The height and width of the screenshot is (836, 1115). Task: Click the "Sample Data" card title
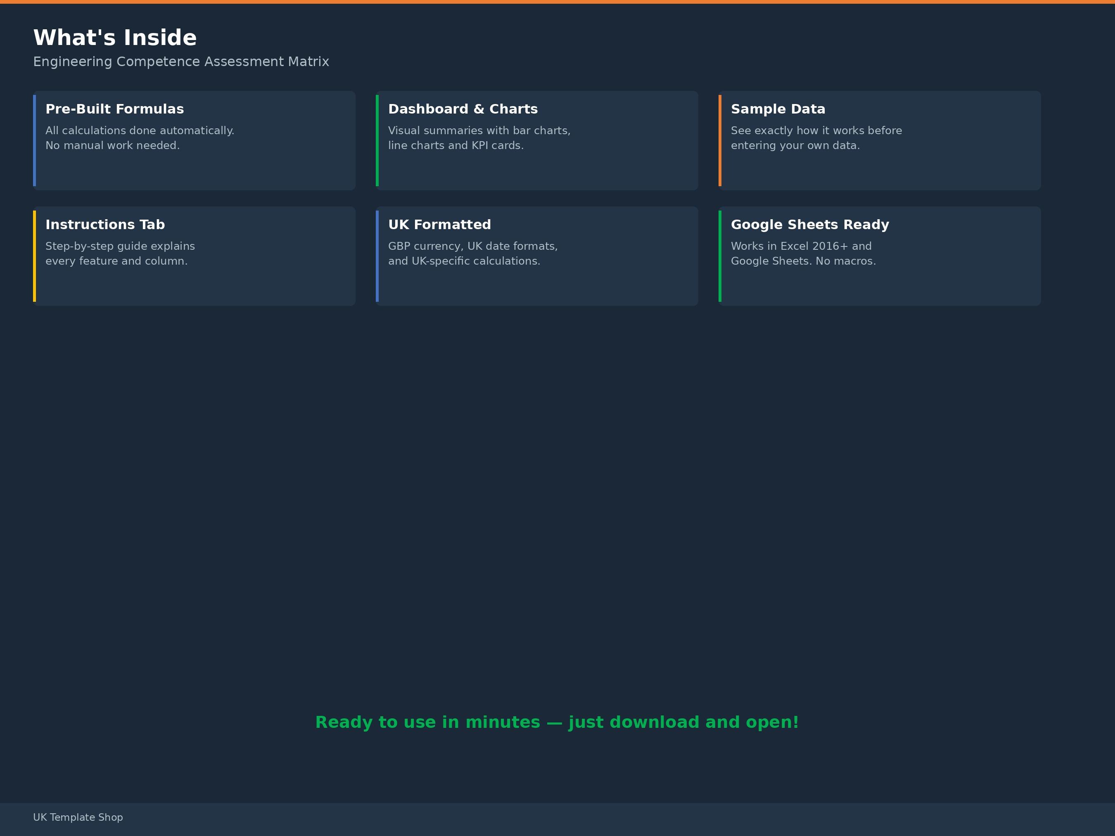click(778, 109)
